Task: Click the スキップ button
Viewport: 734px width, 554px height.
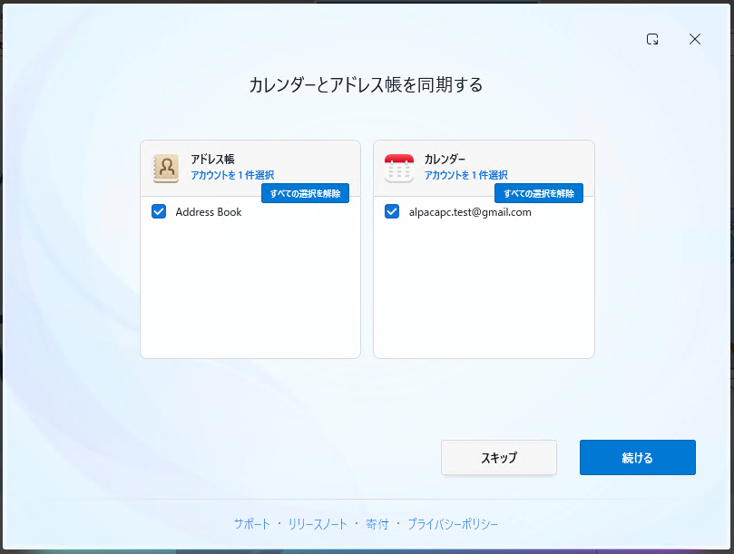Action: 498,457
